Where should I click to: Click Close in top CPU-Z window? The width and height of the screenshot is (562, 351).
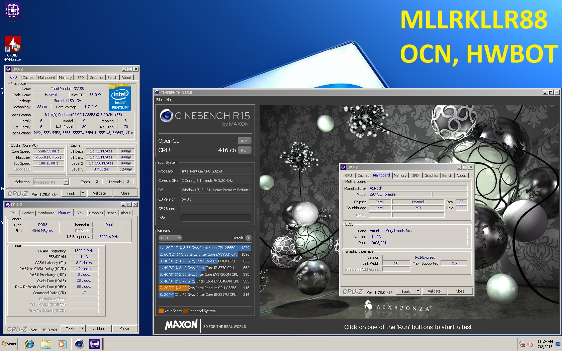[x=125, y=193]
